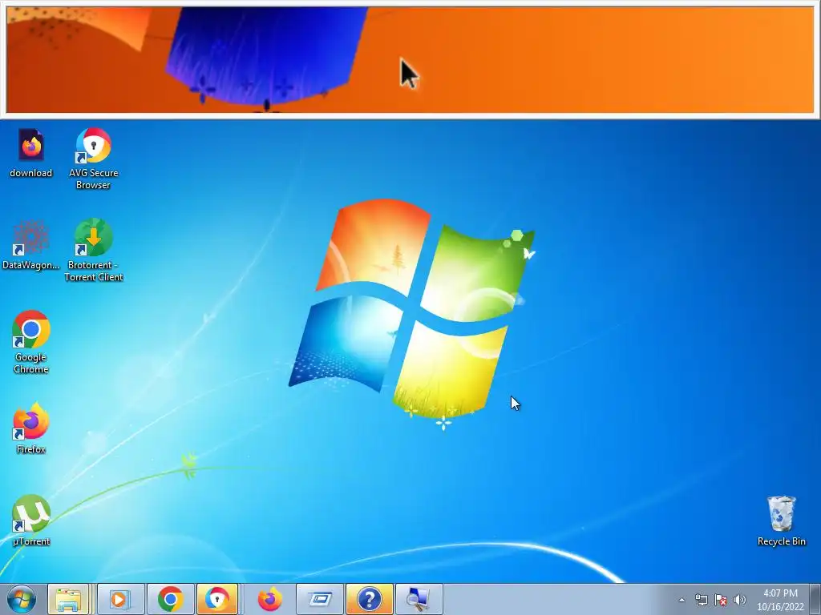Open the Windows Start menu

(x=22, y=599)
